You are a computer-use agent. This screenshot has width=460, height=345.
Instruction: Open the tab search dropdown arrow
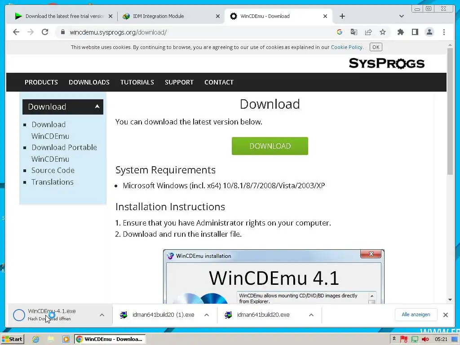click(401, 16)
